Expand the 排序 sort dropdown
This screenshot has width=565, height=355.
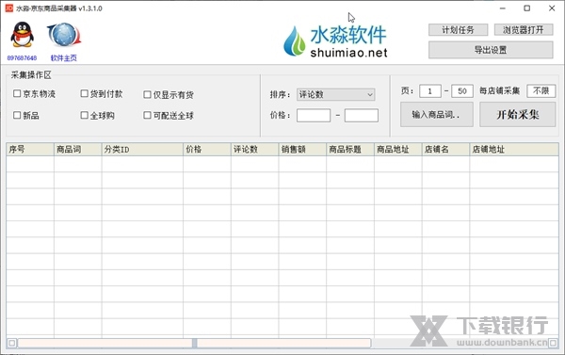pyautogui.click(x=336, y=94)
